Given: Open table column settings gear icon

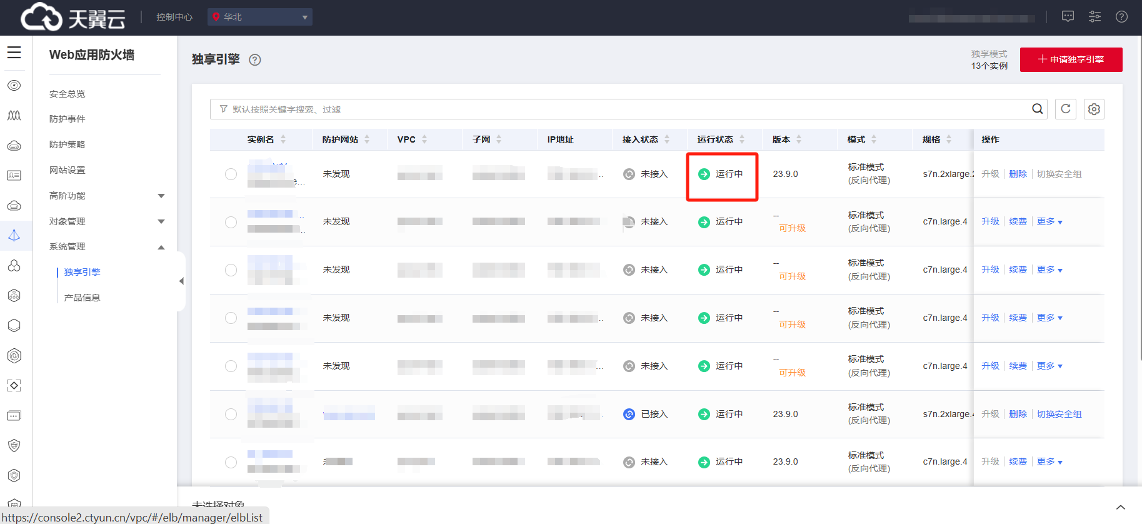Looking at the screenshot, I should click(1094, 109).
